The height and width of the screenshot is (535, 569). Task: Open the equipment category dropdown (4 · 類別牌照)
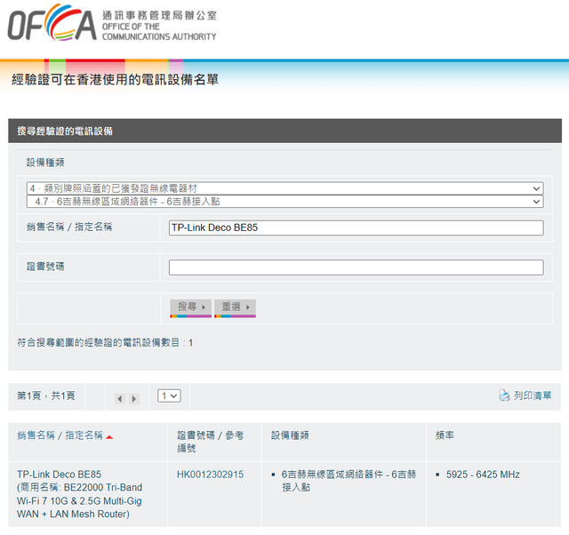pyautogui.click(x=284, y=188)
